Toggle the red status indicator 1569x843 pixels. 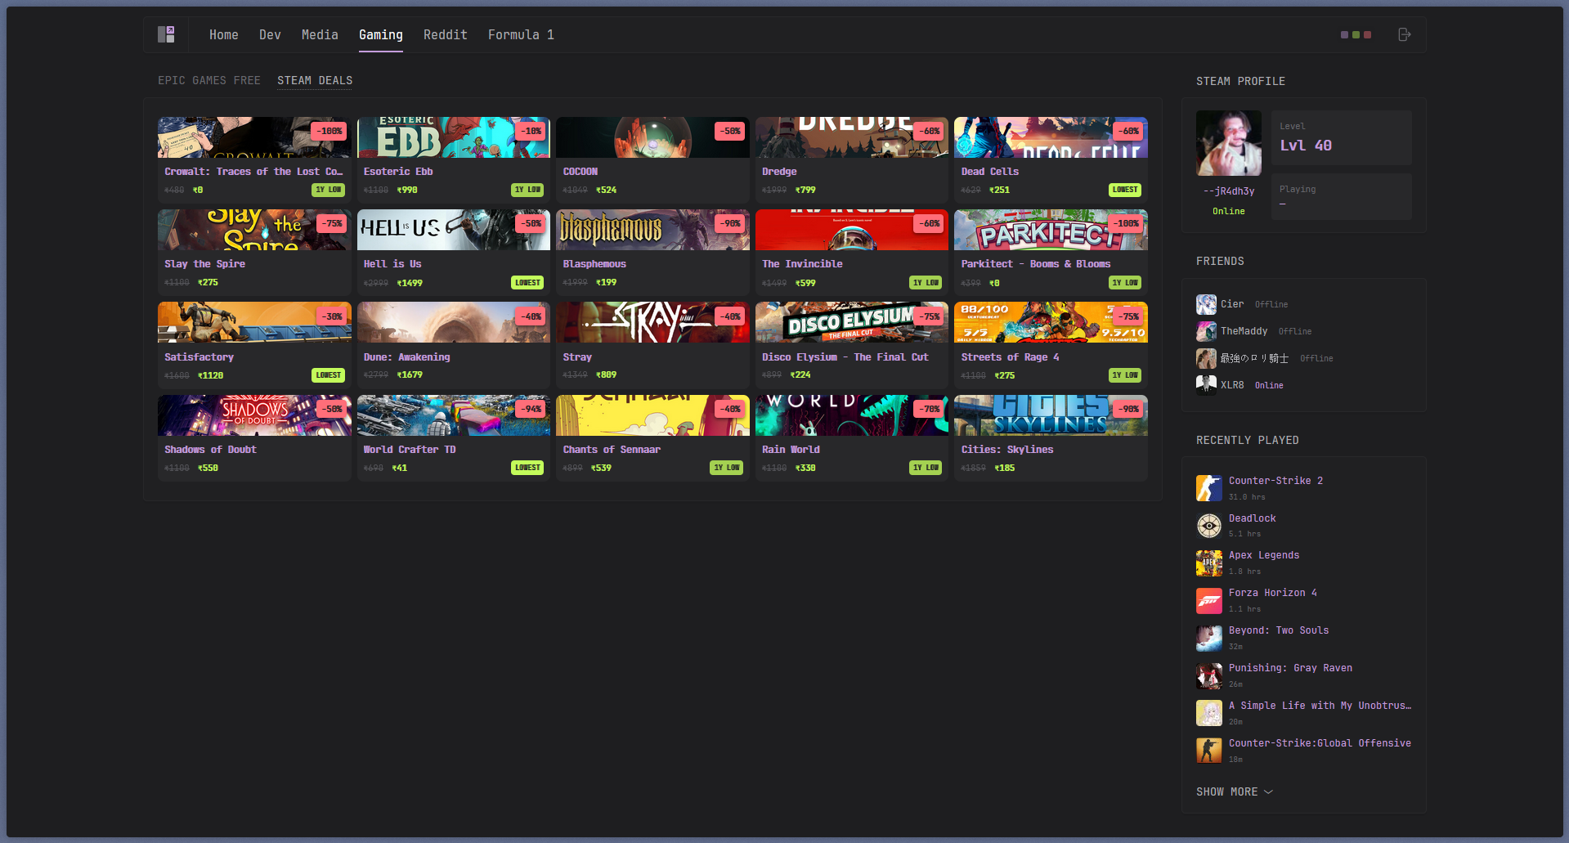pyautogui.click(x=1365, y=34)
